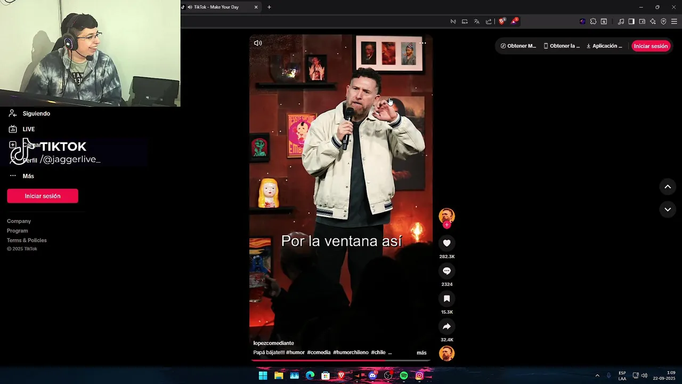Open the #humor hashtag
The height and width of the screenshot is (384, 682).
(x=295, y=353)
